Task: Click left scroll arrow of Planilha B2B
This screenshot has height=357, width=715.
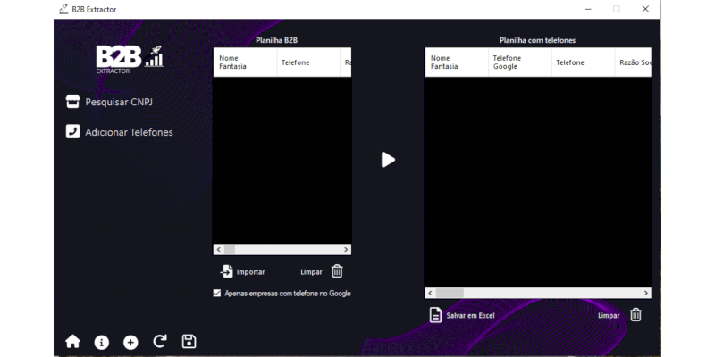Action: (218, 250)
